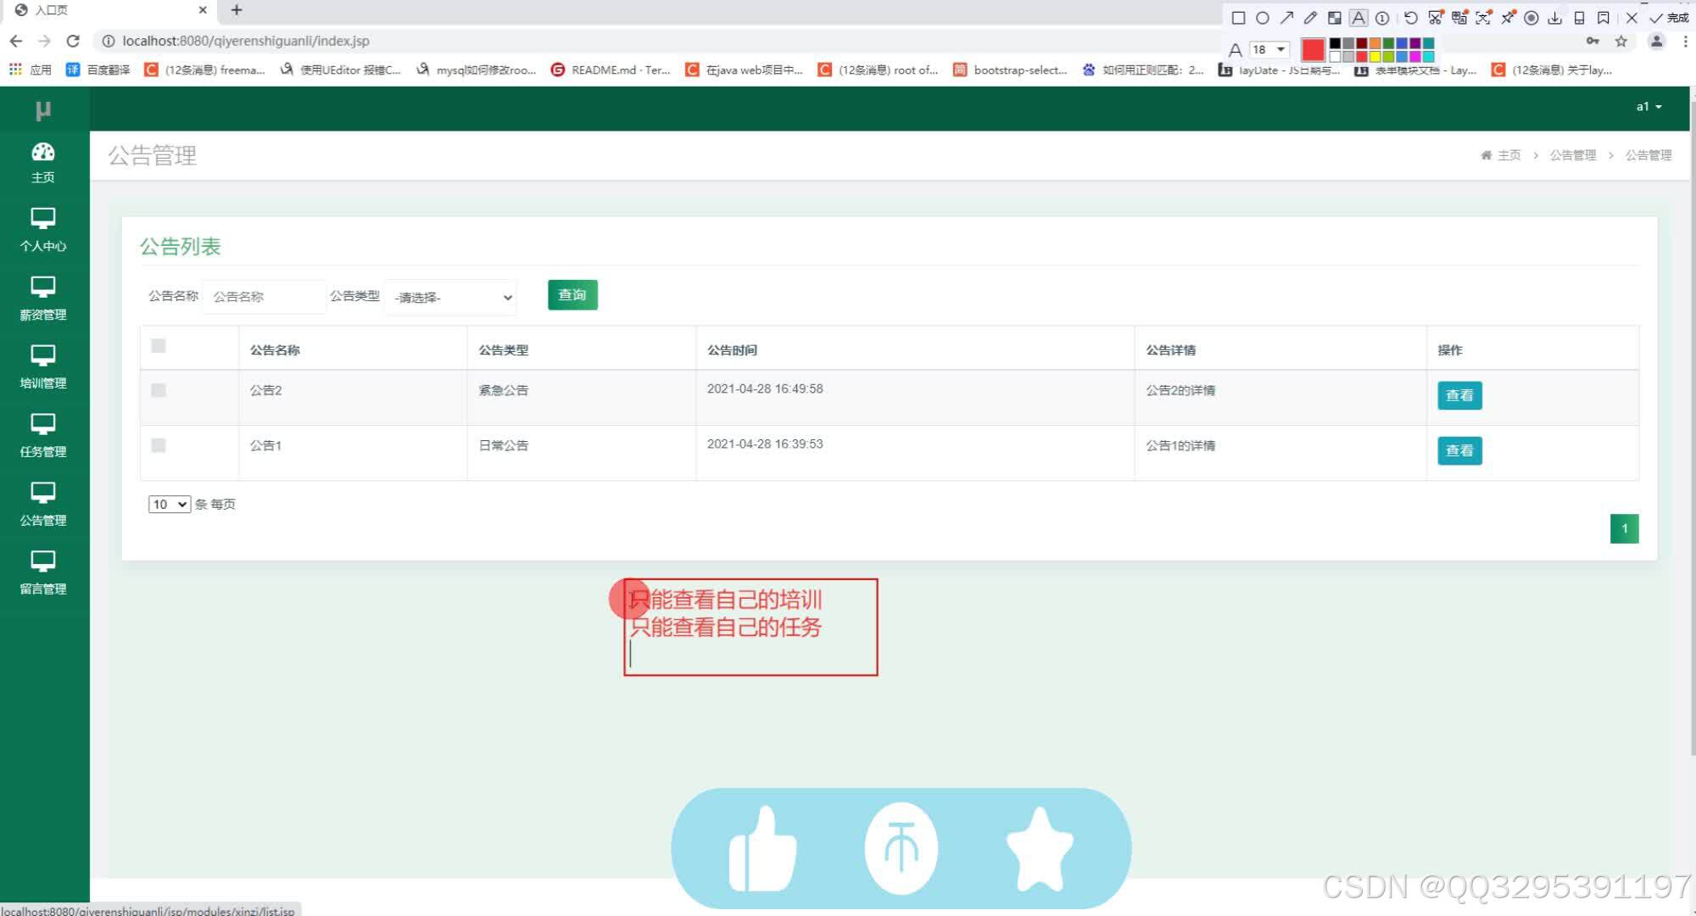Reload the page with the refresh icon
1696x916 pixels.
(x=73, y=41)
